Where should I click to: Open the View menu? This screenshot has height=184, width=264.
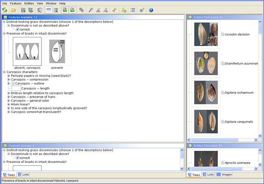(x=40, y=3)
